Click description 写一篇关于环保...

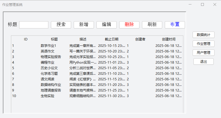(x=82, y=51)
